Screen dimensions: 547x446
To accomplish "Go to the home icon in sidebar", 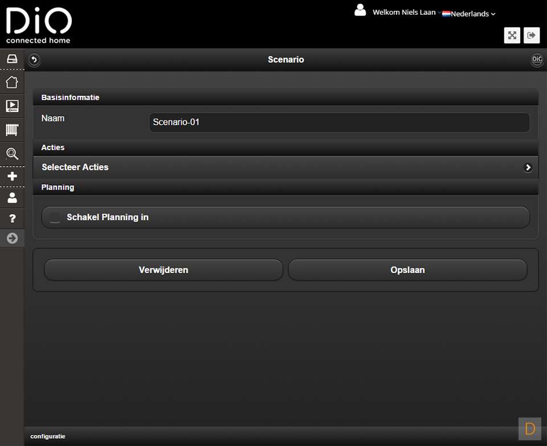I will click(12, 82).
